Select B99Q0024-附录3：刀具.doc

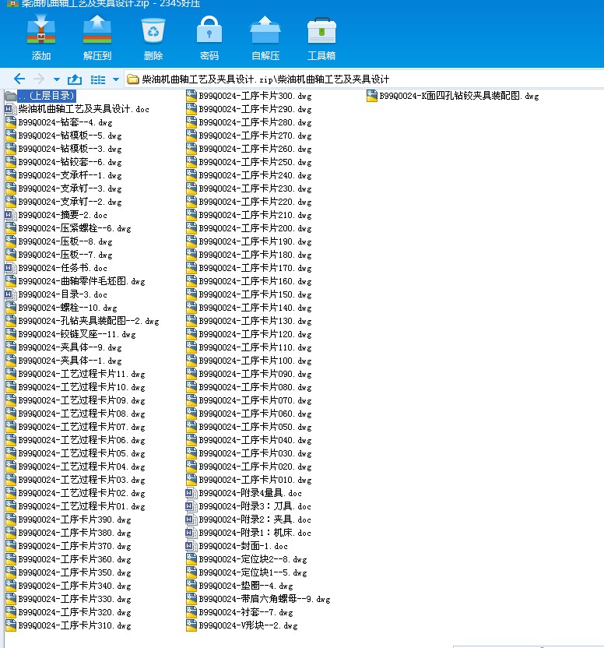point(248,505)
